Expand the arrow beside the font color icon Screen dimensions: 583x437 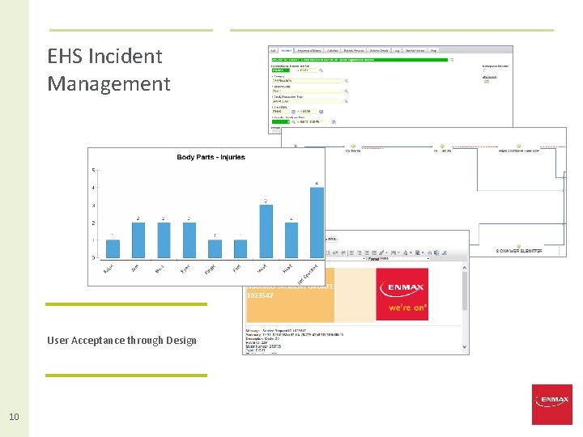pyautogui.click(x=411, y=252)
